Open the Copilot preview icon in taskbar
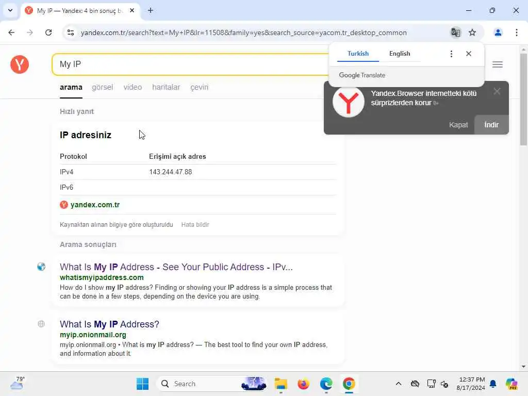Screen dimensions: 528x396 point(511,384)
